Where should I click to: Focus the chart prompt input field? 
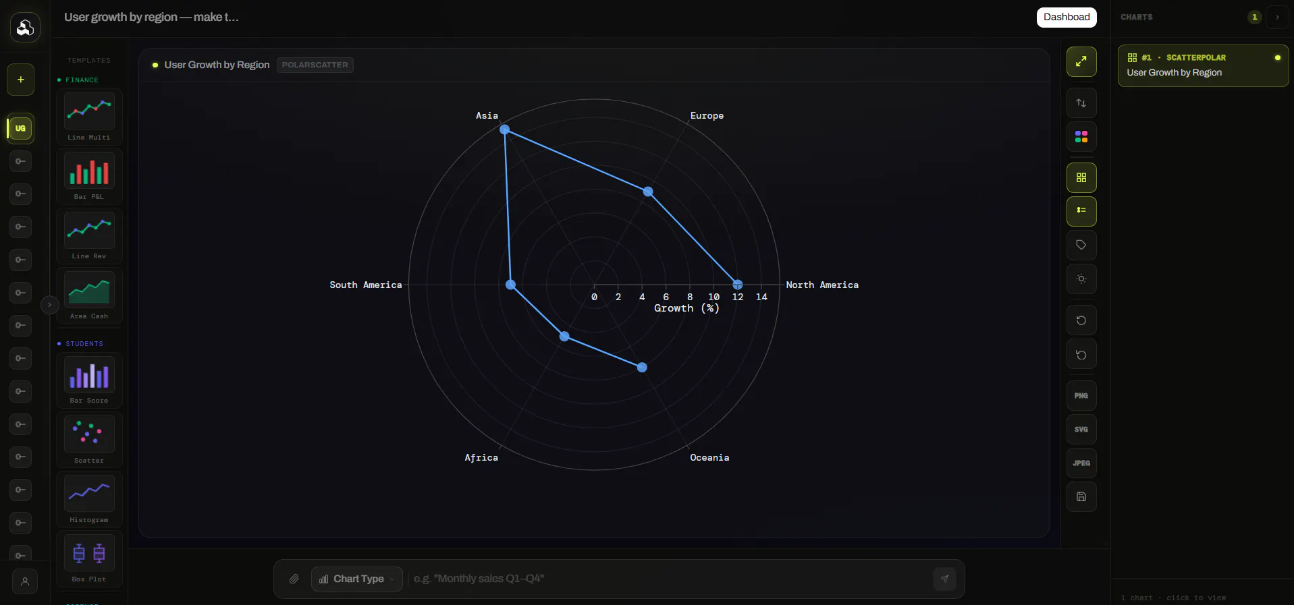pos(670,579)
